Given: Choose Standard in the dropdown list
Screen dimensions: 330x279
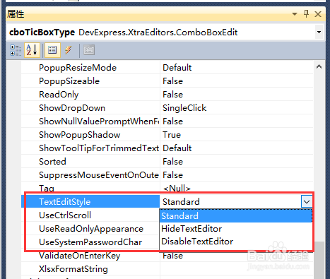Looking at the screenshot, I should 236,216.
